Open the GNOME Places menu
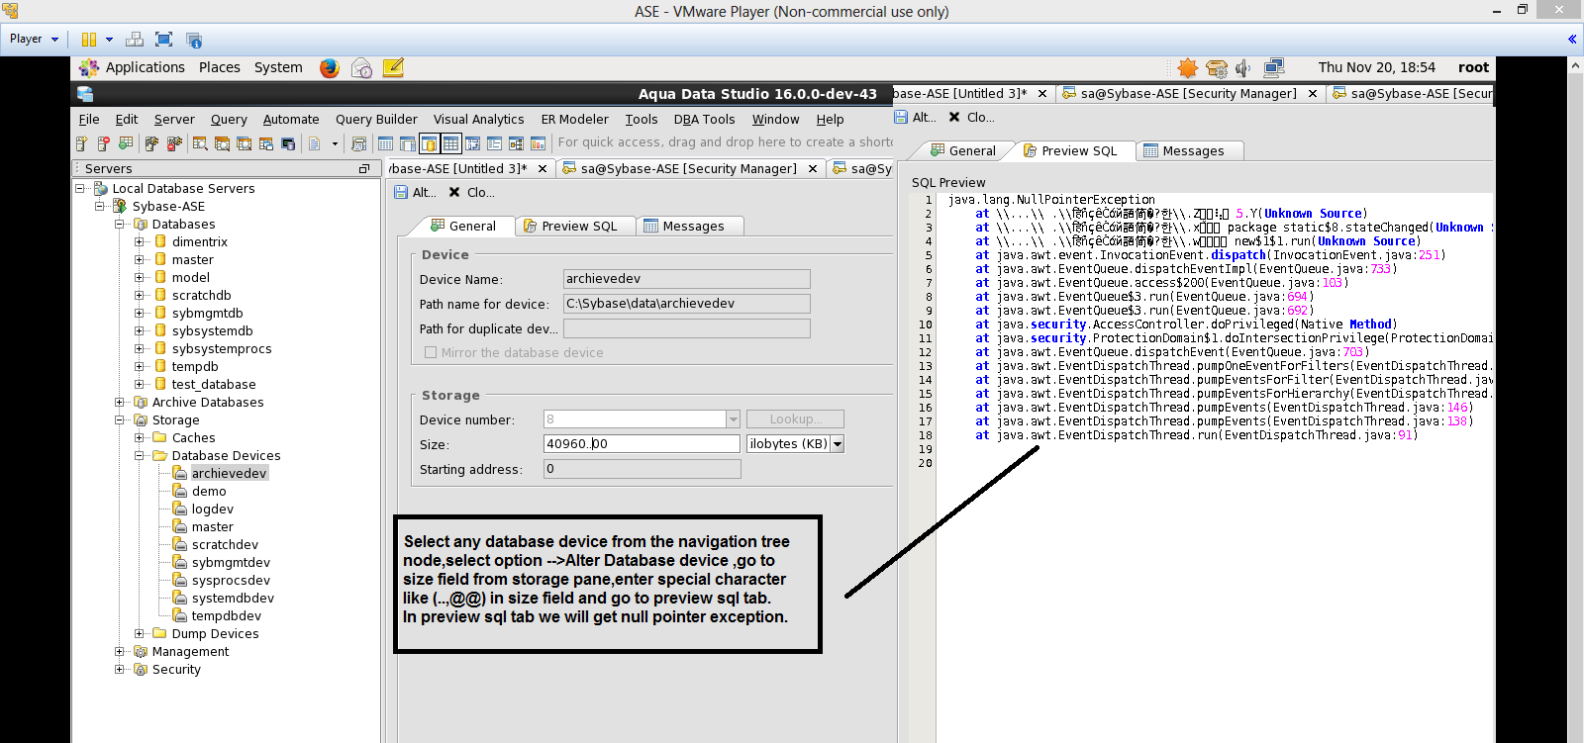 point(220,67)
